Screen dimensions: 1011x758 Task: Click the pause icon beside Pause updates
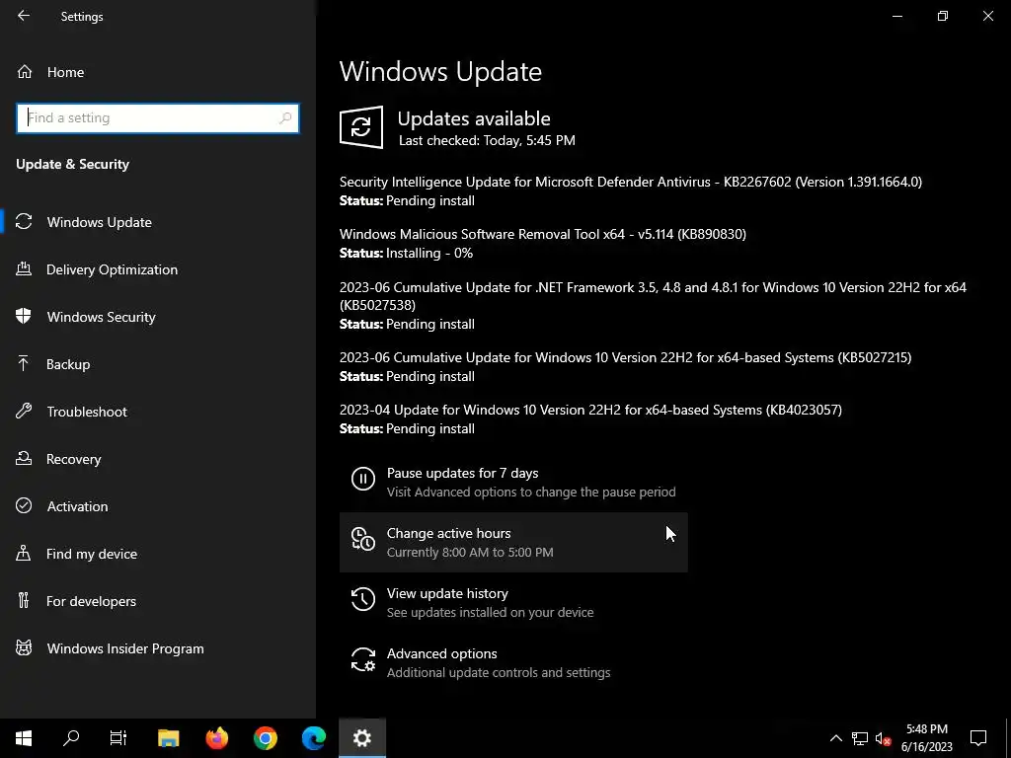[363, 479]
